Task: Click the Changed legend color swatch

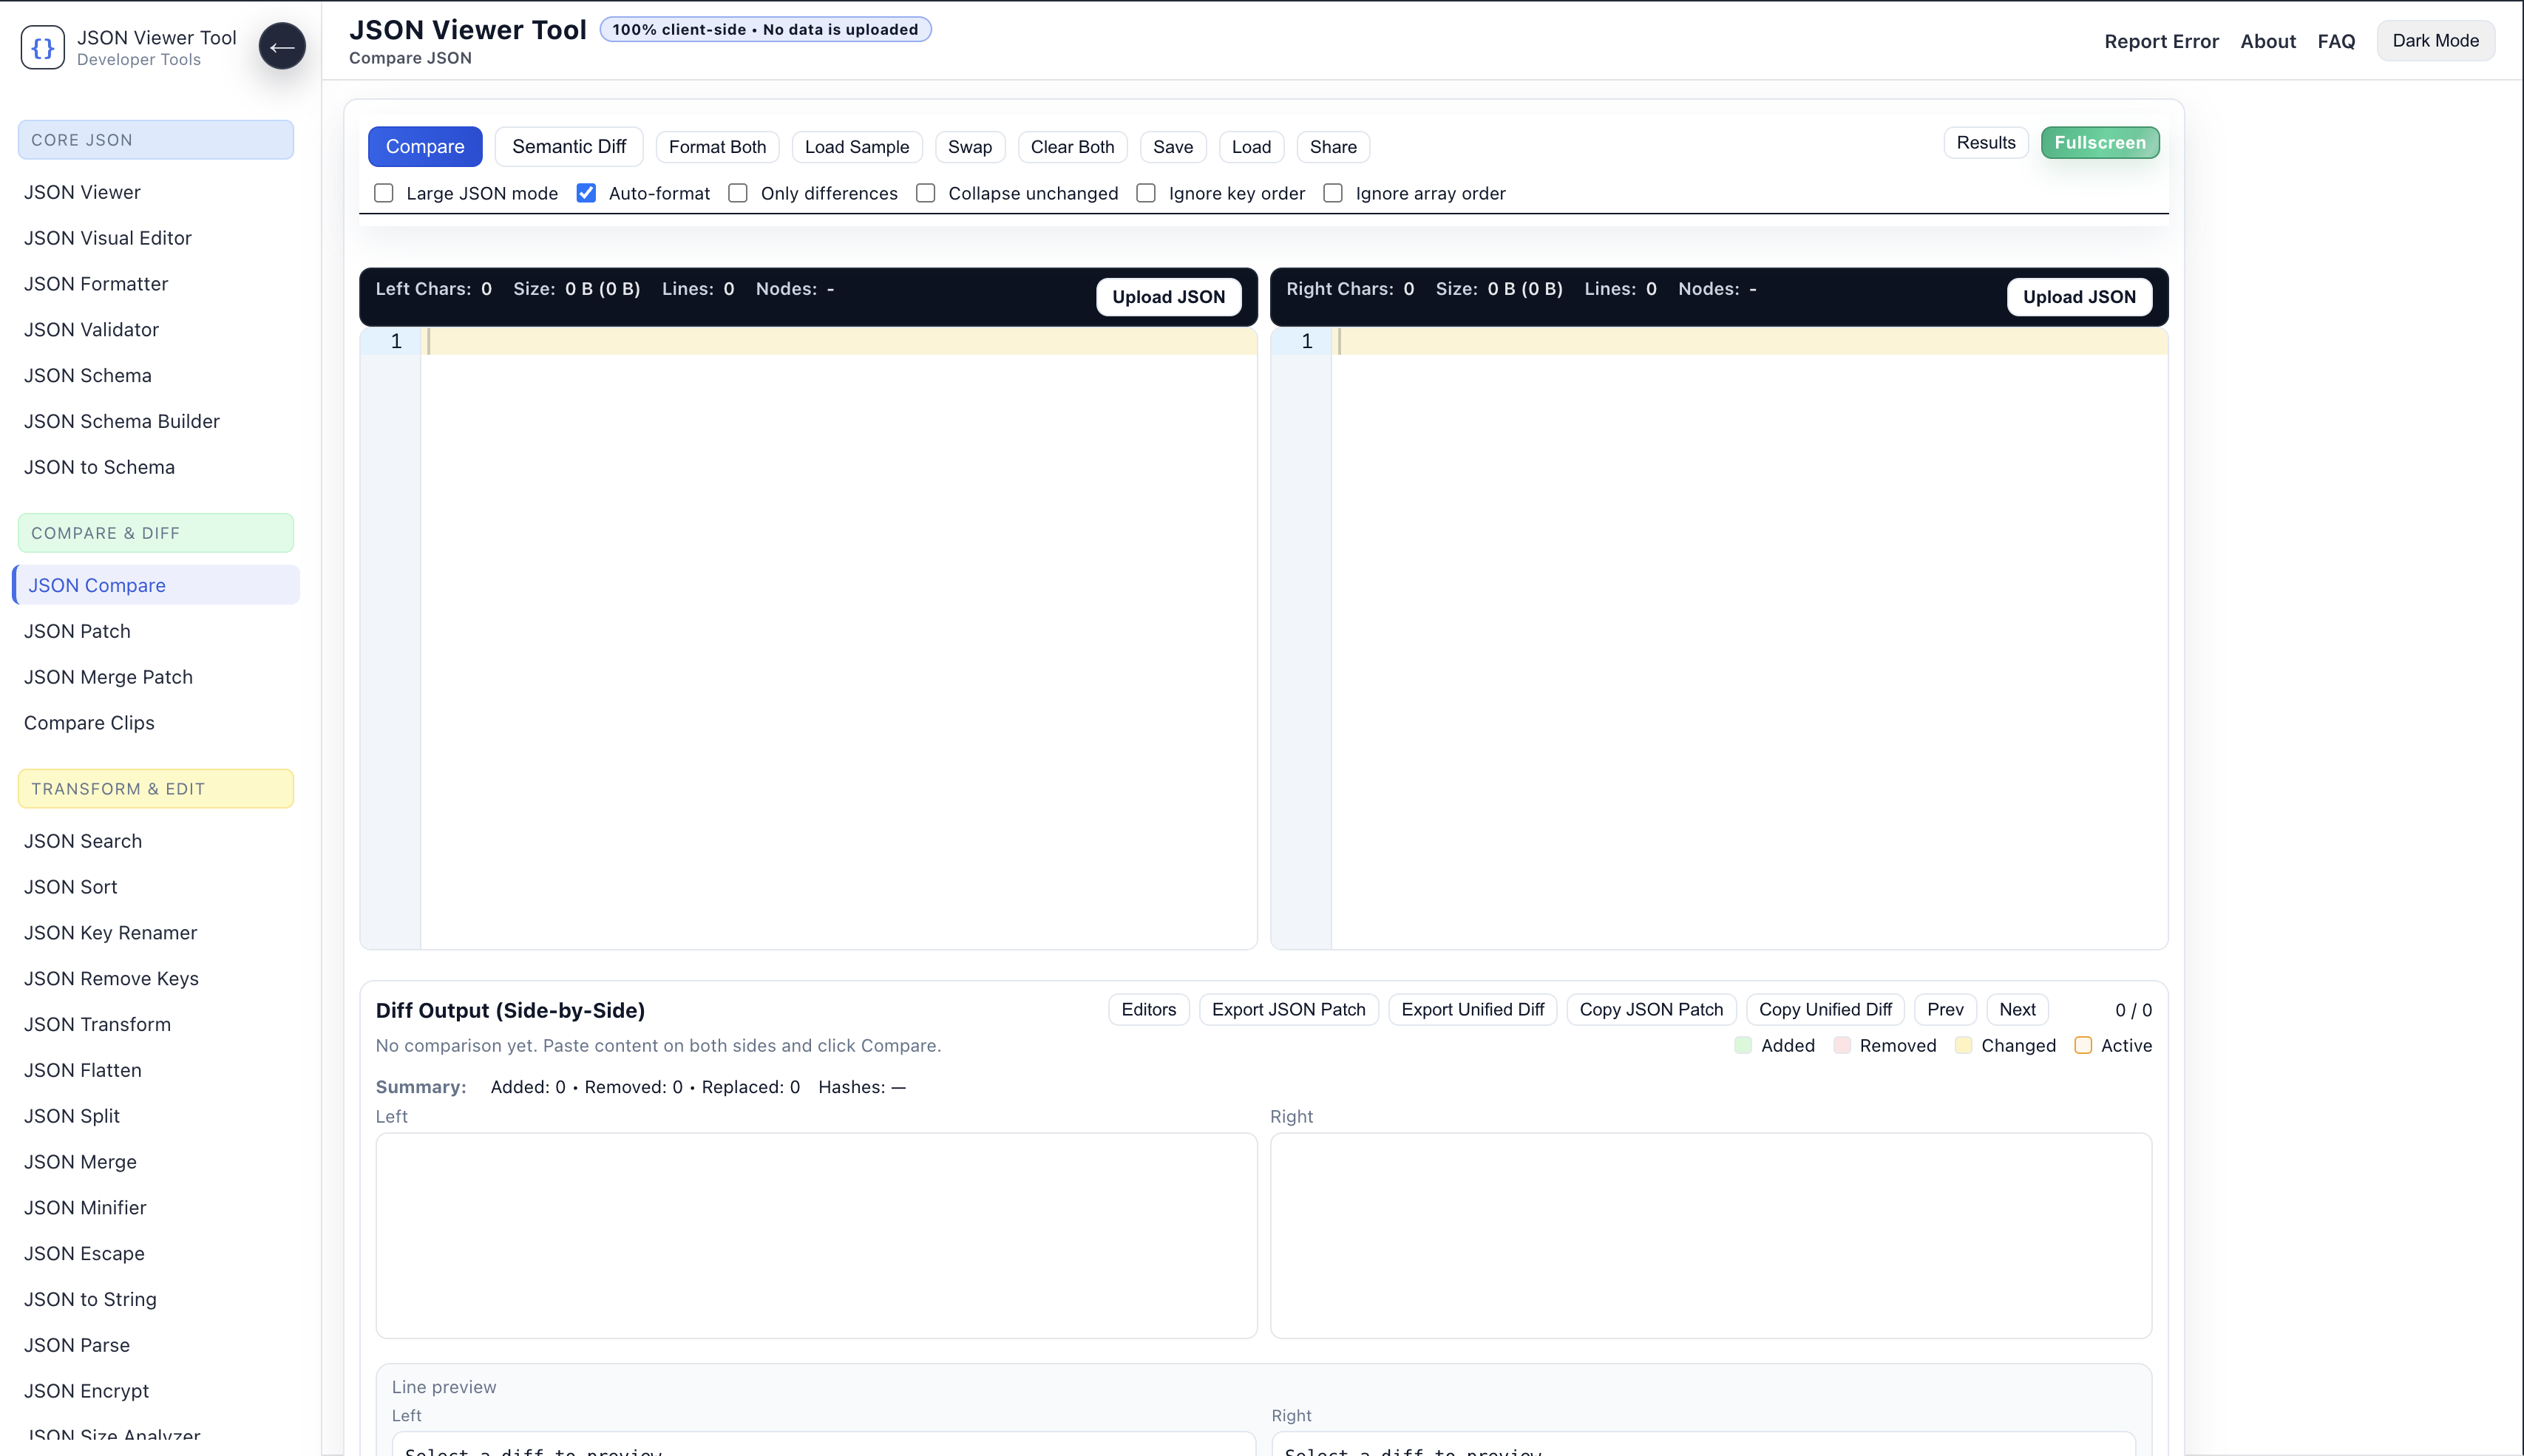Action: (x=1963, y=1045)
